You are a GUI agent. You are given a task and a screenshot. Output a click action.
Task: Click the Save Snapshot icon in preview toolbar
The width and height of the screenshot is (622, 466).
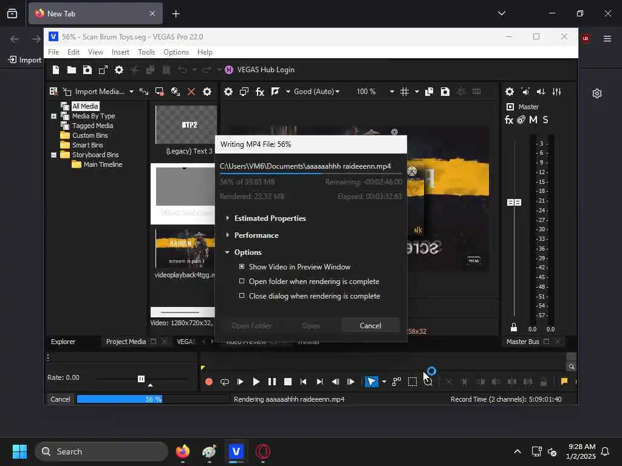[x=445, y=92]
